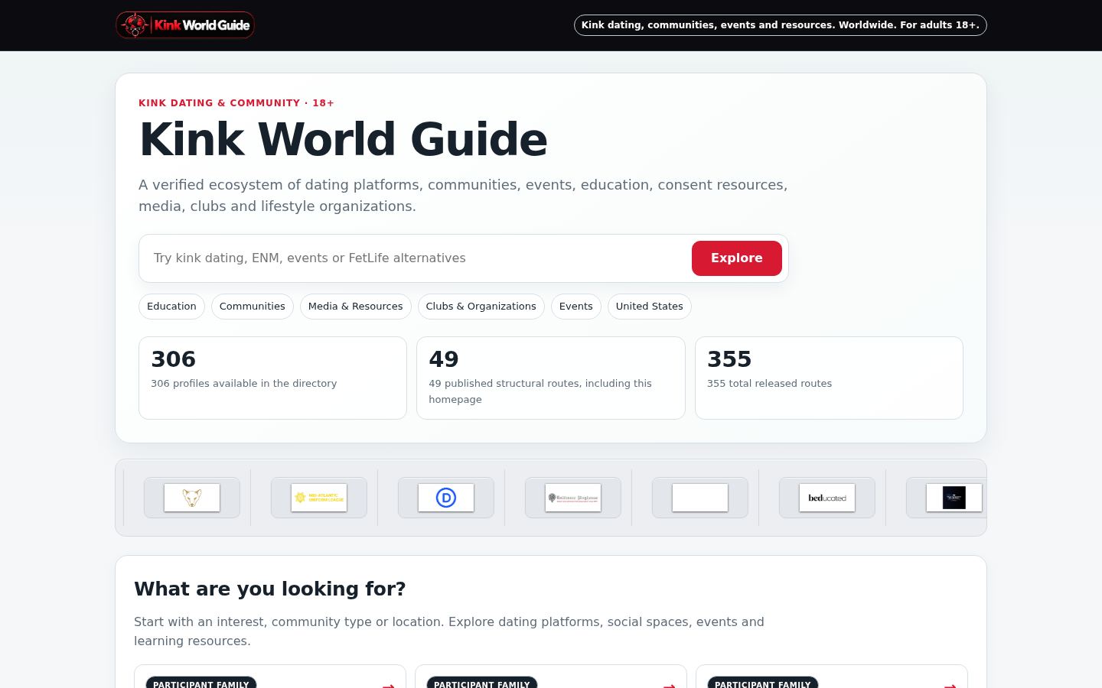Click the 355 total released routes card
This screenshot has height=688, width=1102.
click(829, 378)
